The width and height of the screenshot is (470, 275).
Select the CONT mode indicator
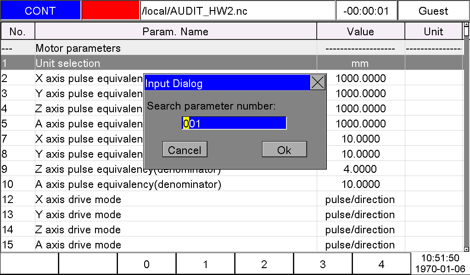coord(40,11)
